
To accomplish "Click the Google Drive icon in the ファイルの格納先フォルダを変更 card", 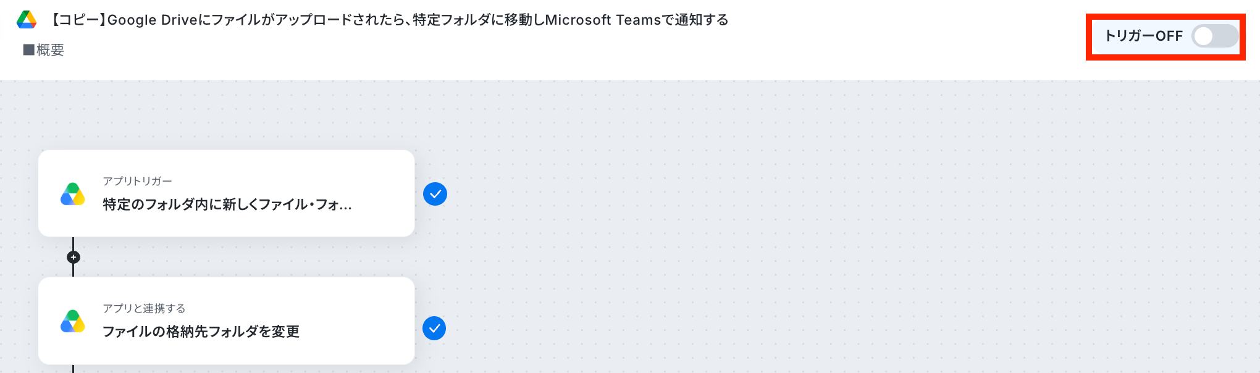I will [73, 321].
